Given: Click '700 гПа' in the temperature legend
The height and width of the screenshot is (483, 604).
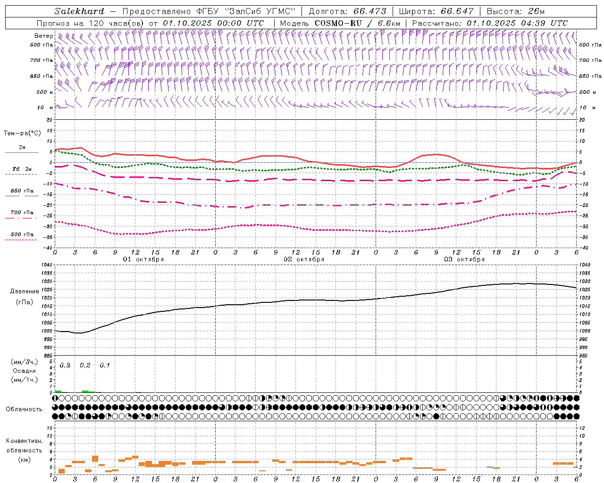Looking at the screenshot, I should (x=22, y=213).
